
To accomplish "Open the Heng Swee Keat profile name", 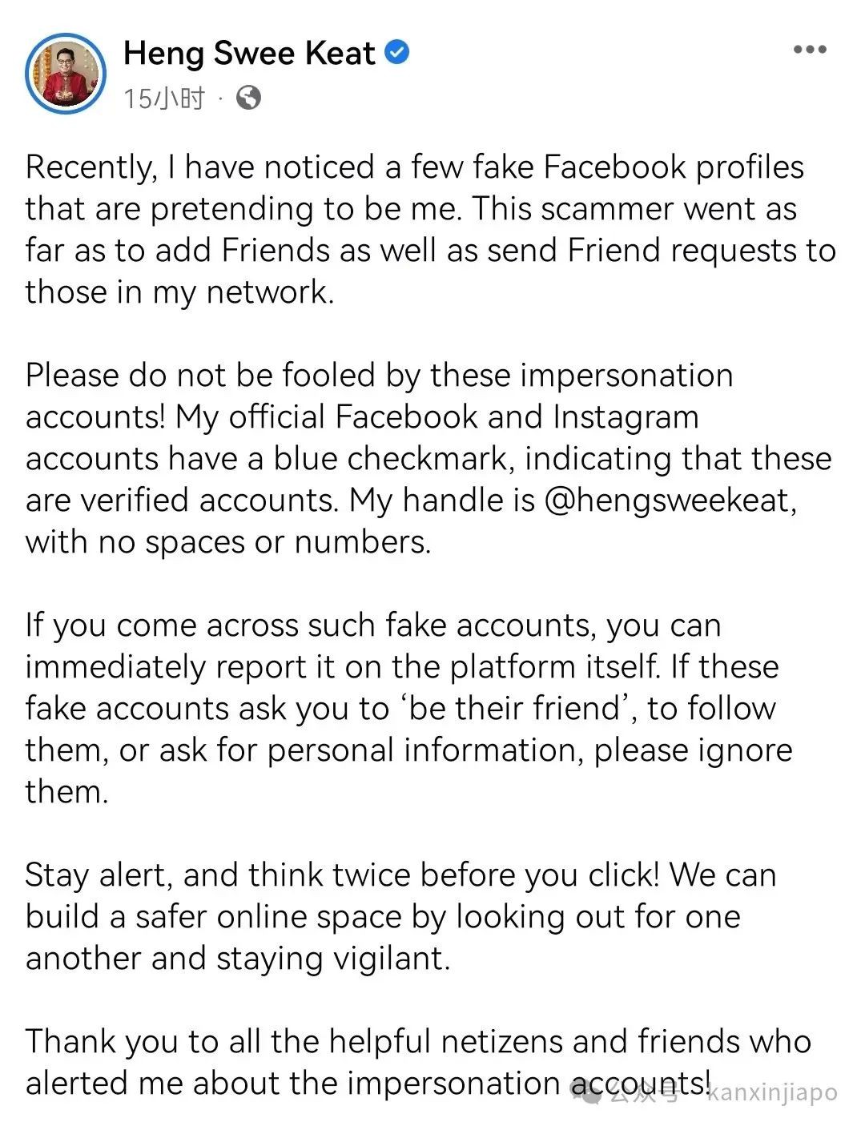I will click(x=249, y=54).
